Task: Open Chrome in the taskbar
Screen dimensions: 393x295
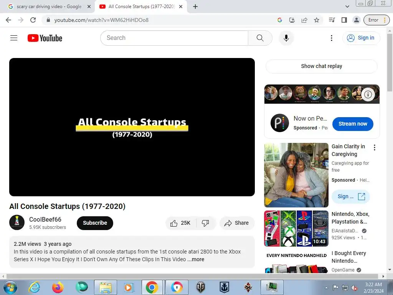Action: [152, 287]
